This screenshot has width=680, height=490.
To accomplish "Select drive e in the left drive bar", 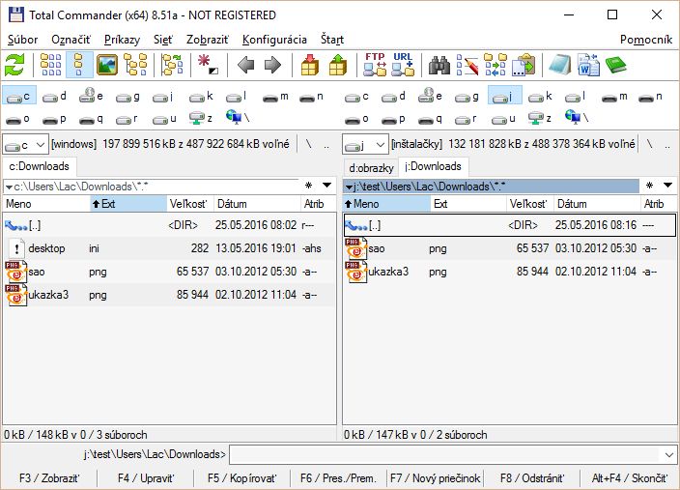I will click(x=91, y=96).
